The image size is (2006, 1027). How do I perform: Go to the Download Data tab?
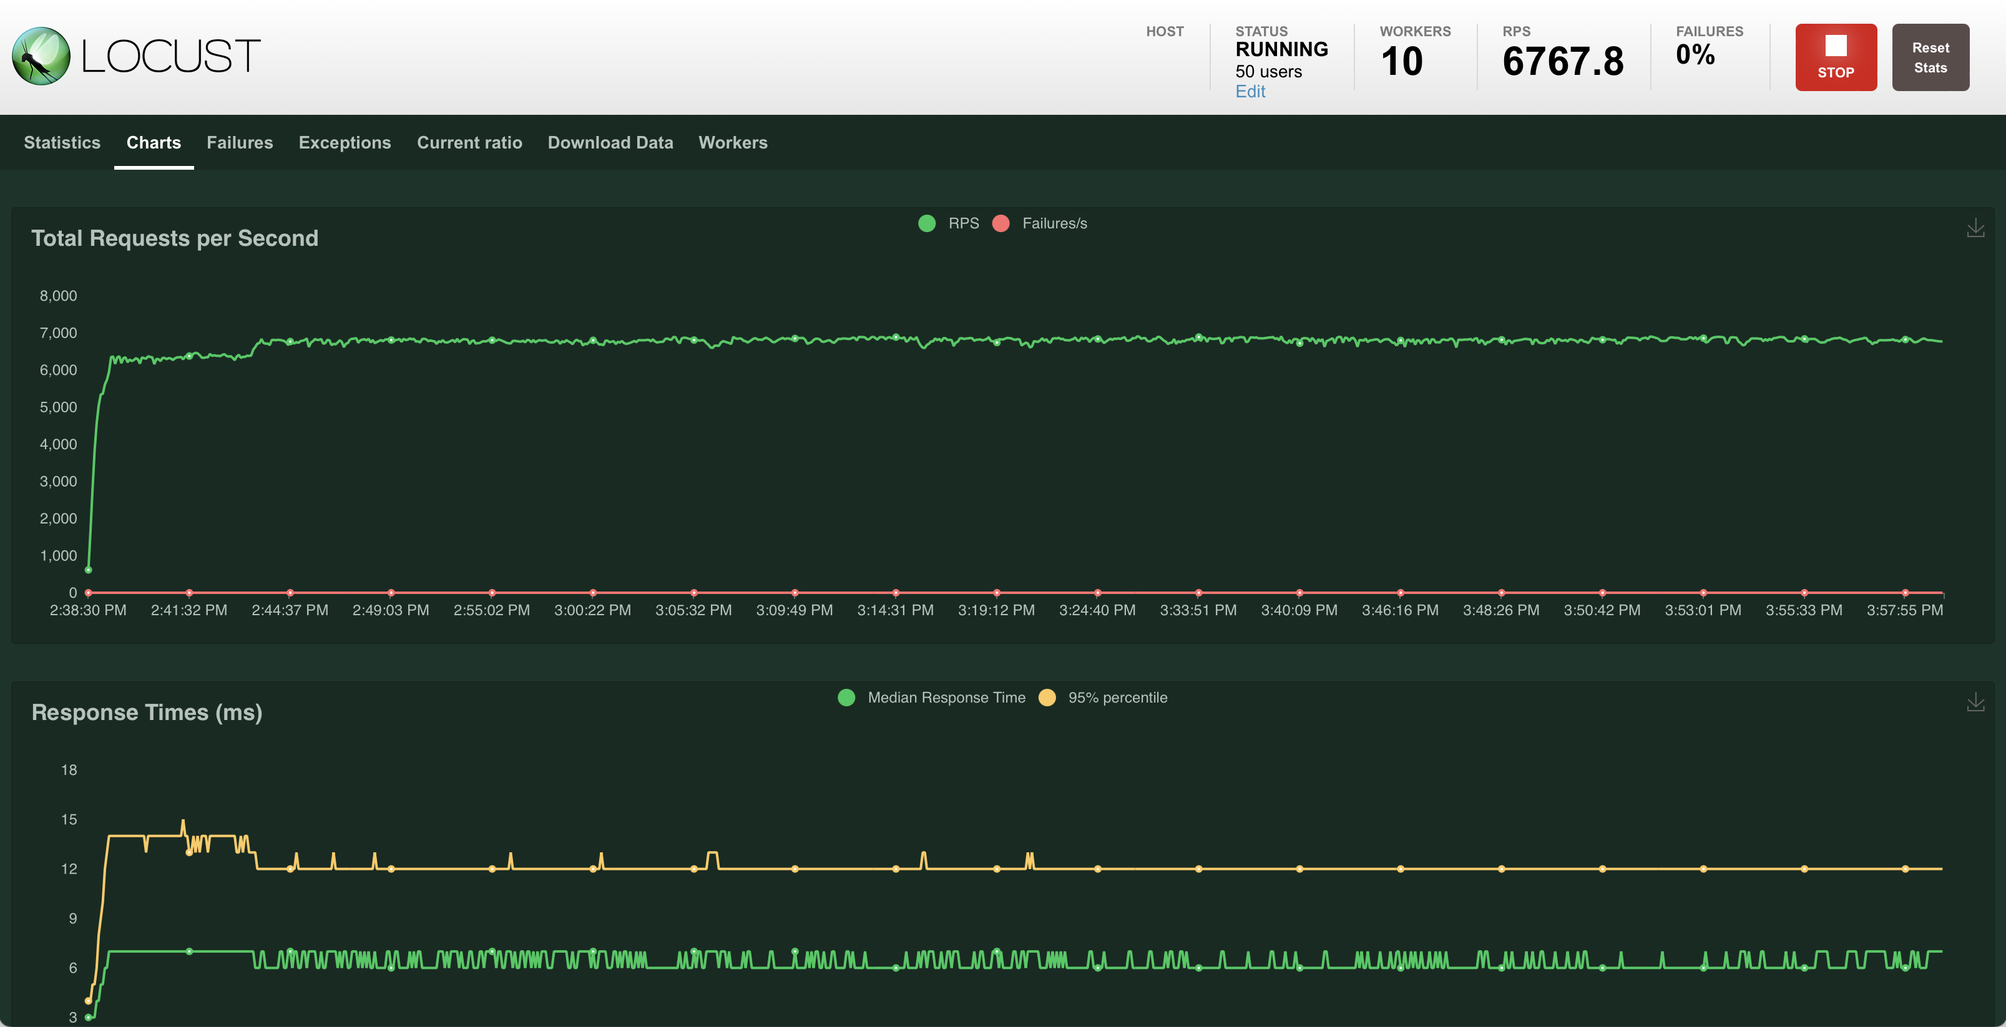610,142
